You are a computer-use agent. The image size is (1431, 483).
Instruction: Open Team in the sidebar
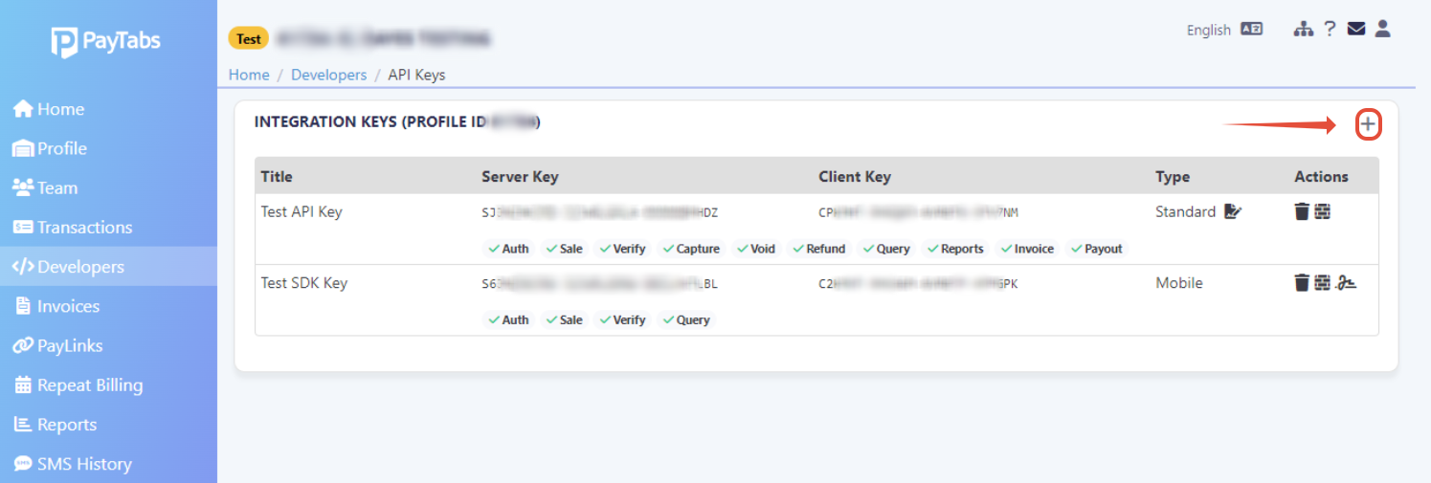click(x=108, y=187)
